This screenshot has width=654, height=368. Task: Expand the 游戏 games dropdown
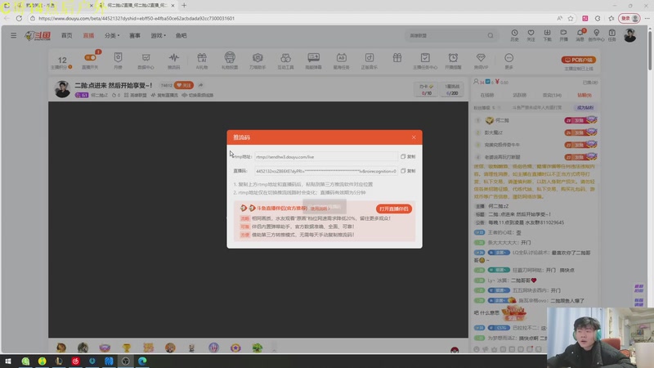pyautogui.click(x=158, y=35)
